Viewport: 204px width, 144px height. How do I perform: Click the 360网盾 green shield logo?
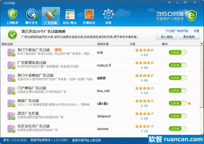191,16
